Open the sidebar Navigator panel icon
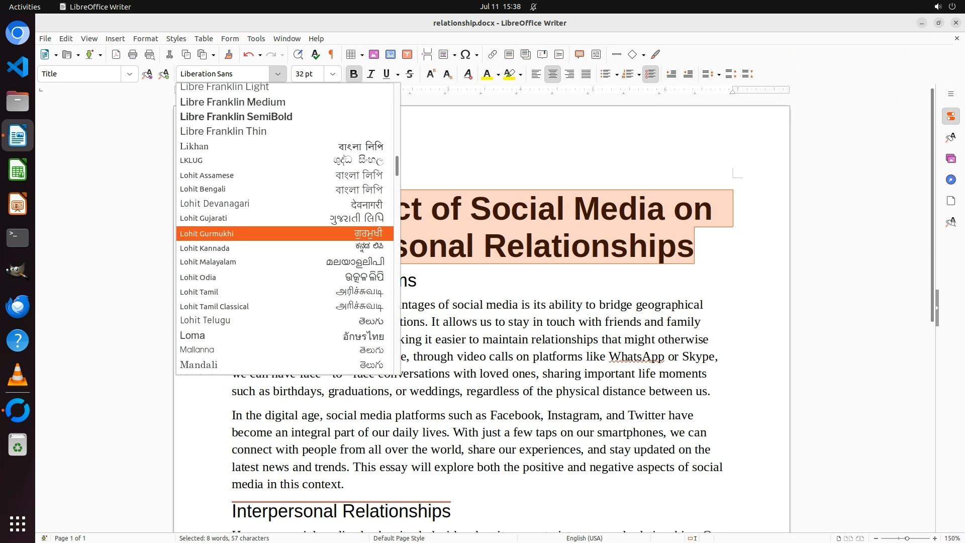Screen dimensions: 965x543 (x=950, y=179)
